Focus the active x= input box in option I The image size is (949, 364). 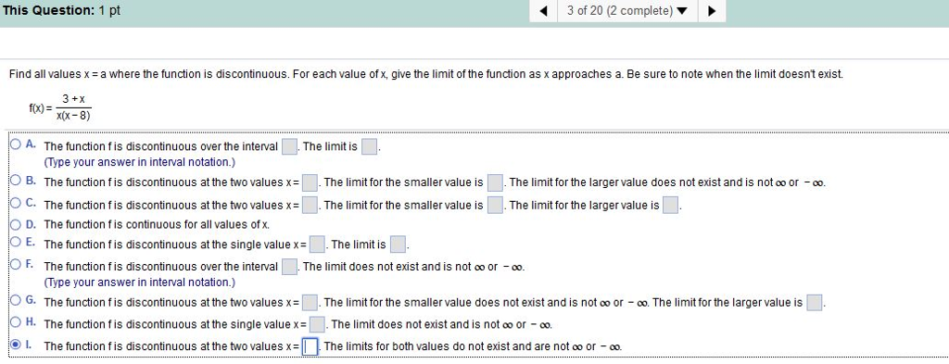click(310, 346)
